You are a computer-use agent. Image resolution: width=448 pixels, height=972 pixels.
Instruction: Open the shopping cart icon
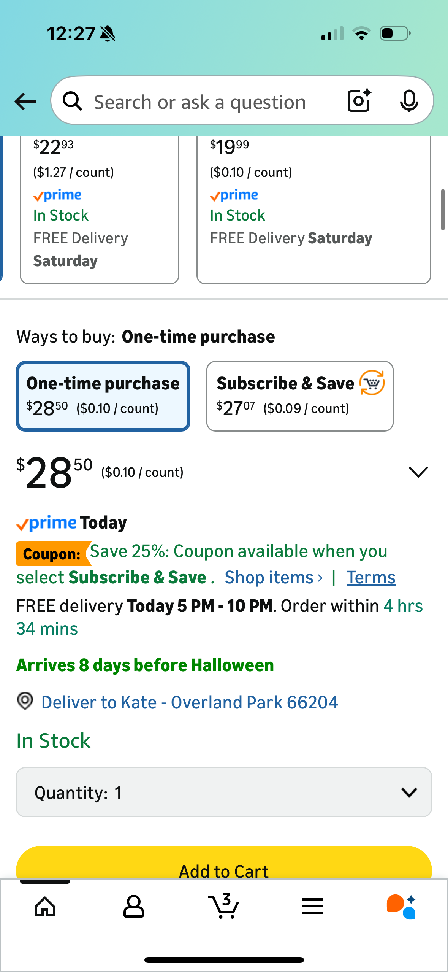[224, 907]
